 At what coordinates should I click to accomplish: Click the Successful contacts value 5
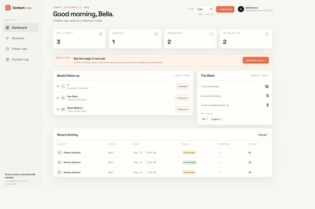click(267, 96)
